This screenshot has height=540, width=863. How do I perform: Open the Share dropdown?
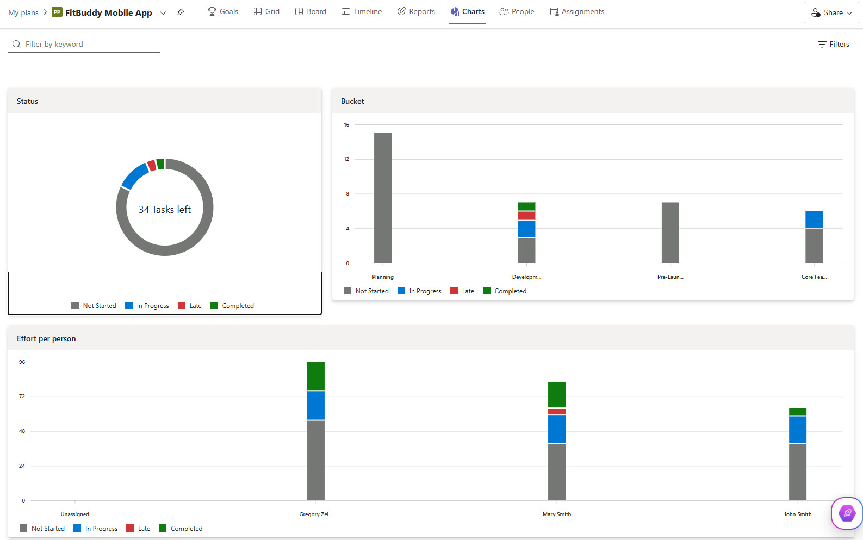click(831, 12)
